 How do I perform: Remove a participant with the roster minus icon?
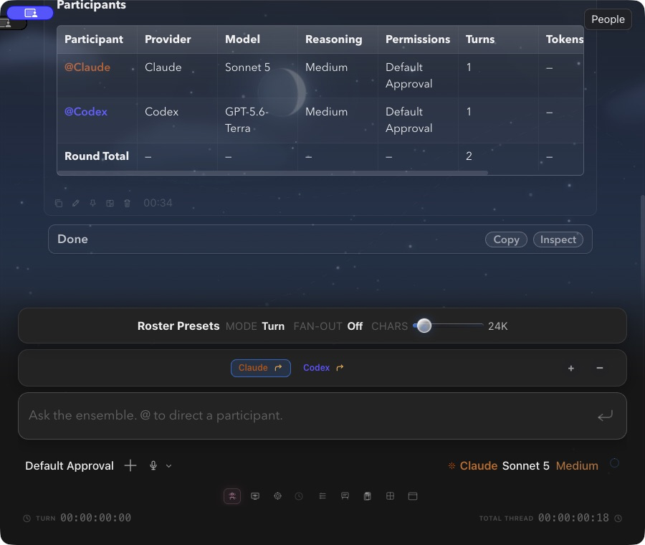600,368
